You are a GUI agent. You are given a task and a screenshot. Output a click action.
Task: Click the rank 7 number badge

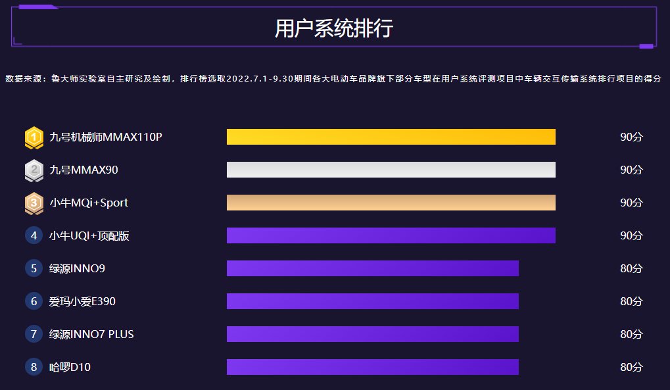click(34, 334)
